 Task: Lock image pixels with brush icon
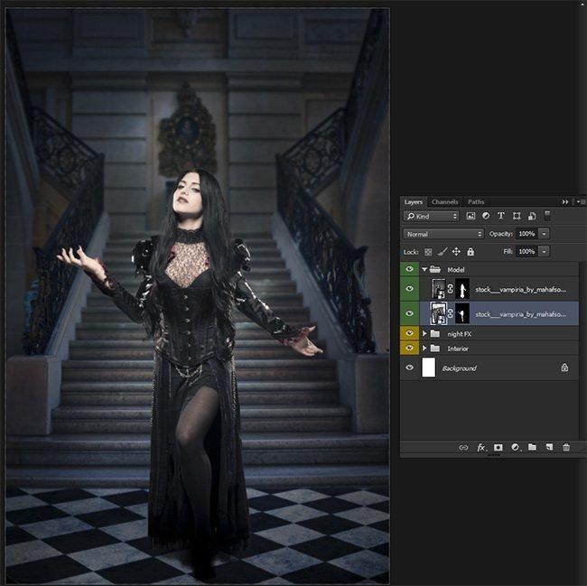(x=443, y=252)
